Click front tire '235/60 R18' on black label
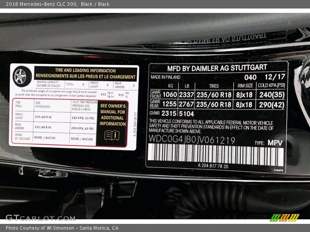Viewport: 310px width, 232px height. (214, 95)
